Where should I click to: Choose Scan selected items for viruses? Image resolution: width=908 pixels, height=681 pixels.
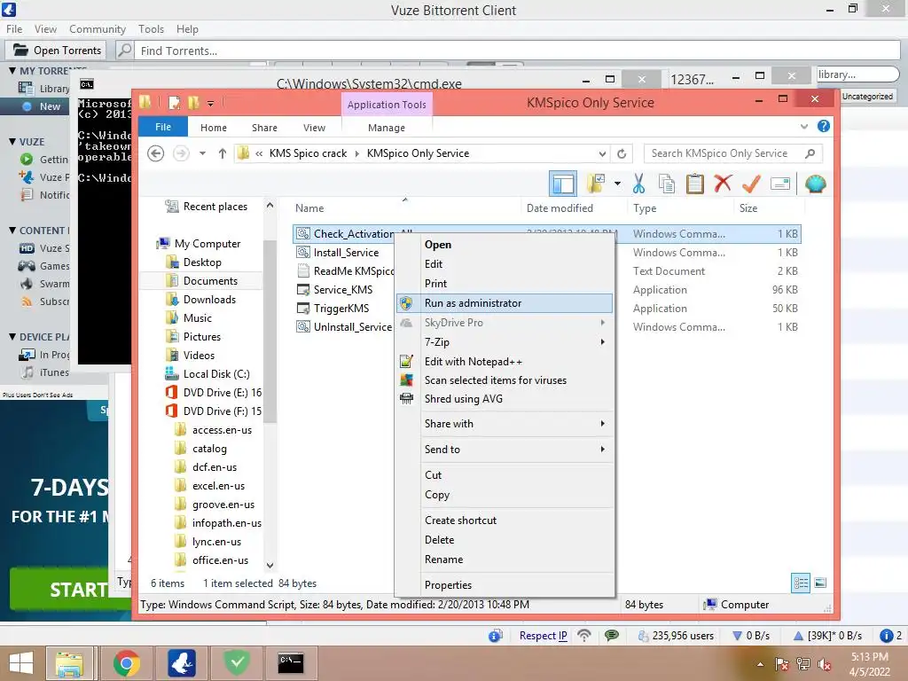(505, 380)
